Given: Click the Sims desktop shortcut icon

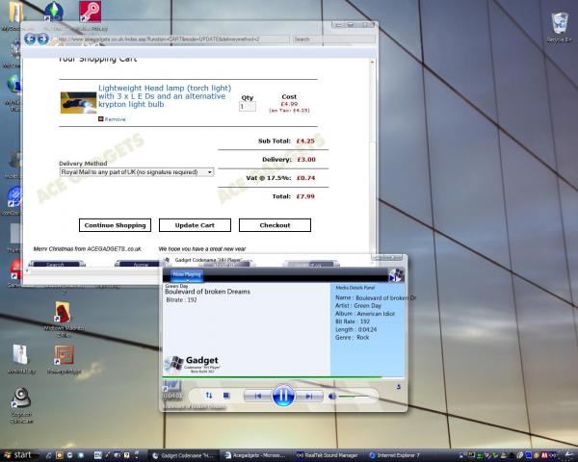Looking at the screenshot, I should [x=54, y=11].
